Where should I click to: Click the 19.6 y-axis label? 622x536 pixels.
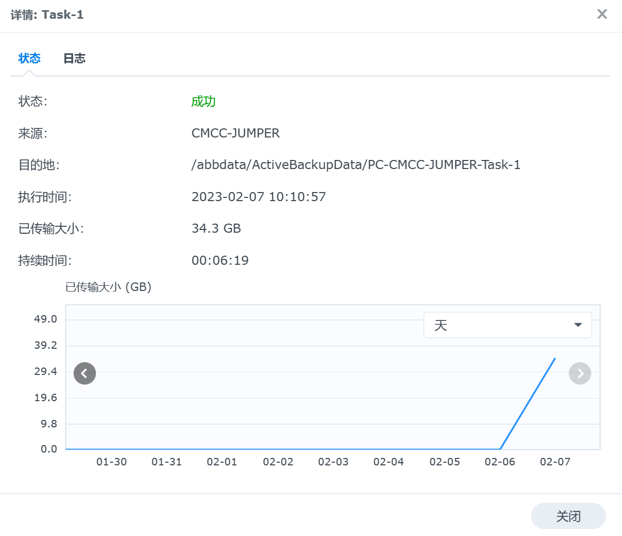[x=45, y=397]
